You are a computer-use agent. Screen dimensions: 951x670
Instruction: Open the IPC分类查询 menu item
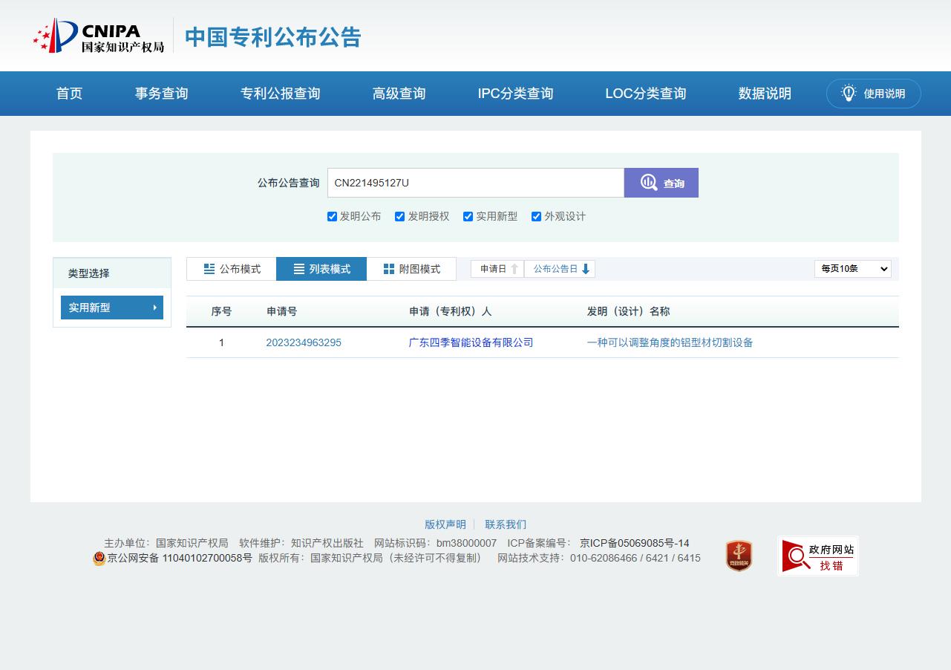coord(515,93)
